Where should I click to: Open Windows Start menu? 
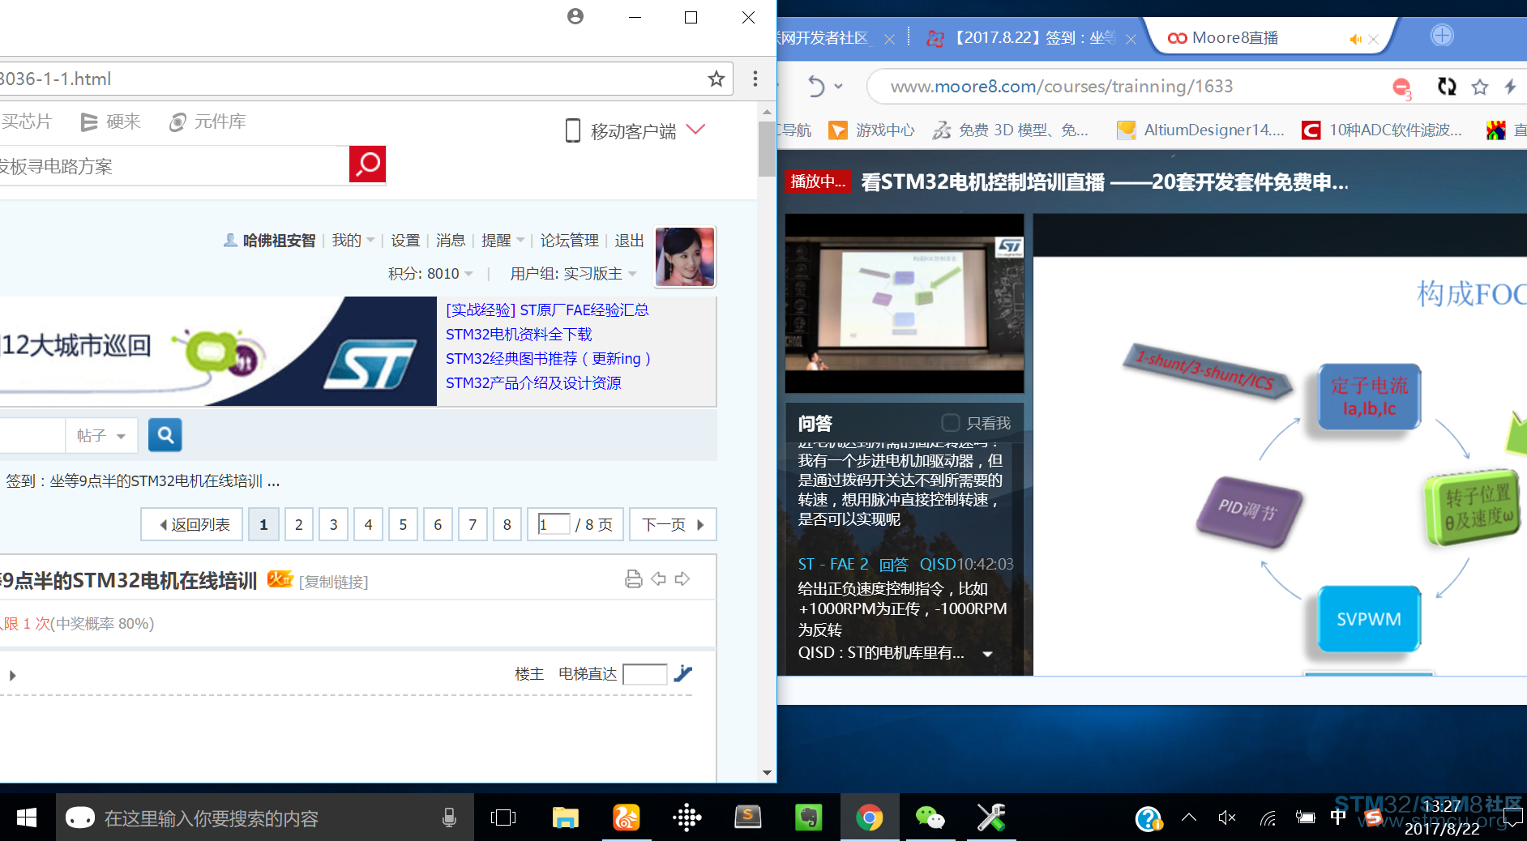pos(27,818)
